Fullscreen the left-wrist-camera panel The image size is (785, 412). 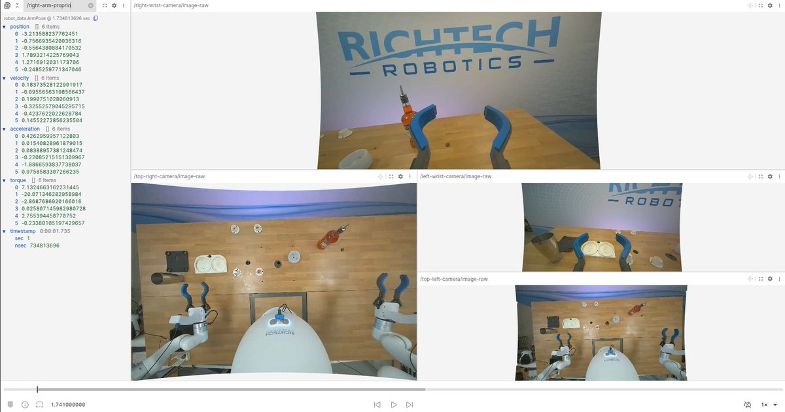pos(759,176)
